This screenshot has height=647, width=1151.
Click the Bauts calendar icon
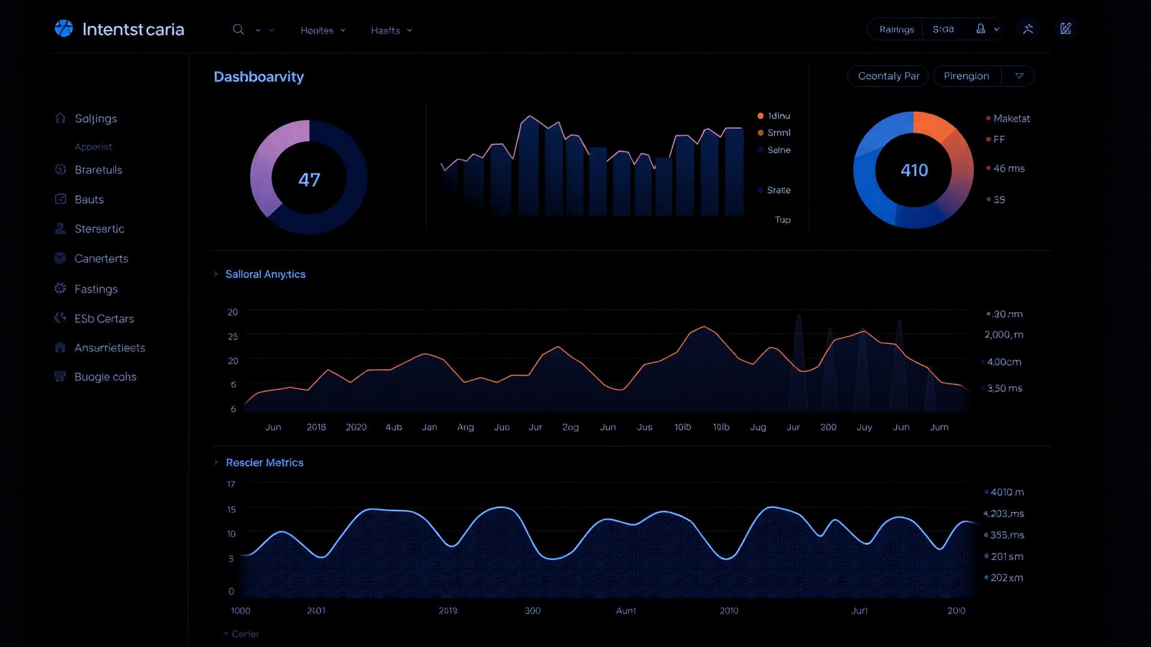click(x=60, y=199)
